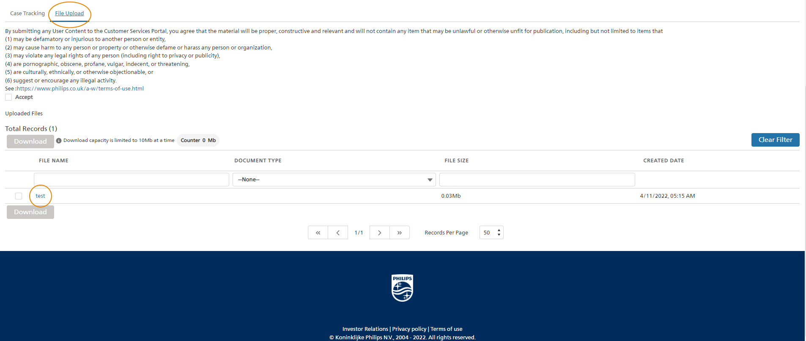The height and width of the screenshot is (341, 806).
Task: Switch to the Case Tracking tab
Action: click(x=27, y=14)
